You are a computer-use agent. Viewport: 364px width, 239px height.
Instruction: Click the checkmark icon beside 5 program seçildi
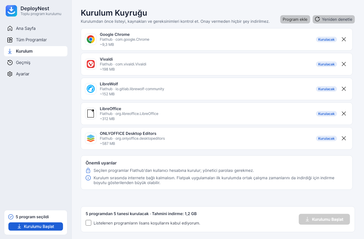(x=11, y=217)
